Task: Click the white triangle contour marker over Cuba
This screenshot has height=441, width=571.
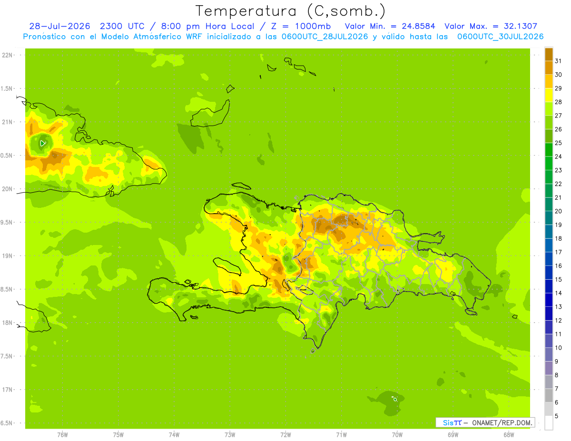Action: point(43,143)
